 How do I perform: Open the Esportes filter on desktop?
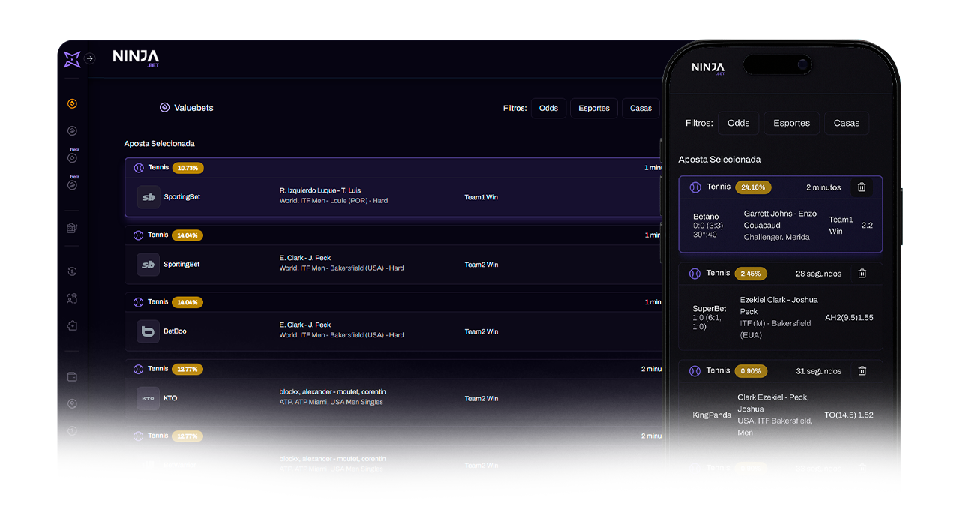[x=594, y=108]
